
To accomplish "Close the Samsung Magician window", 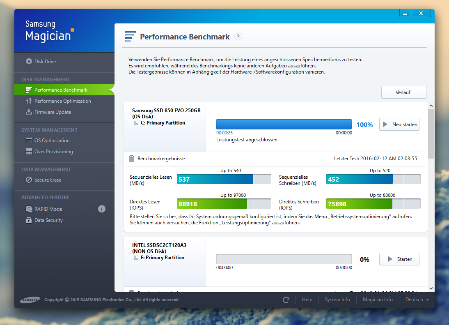I will click(421, 14).
